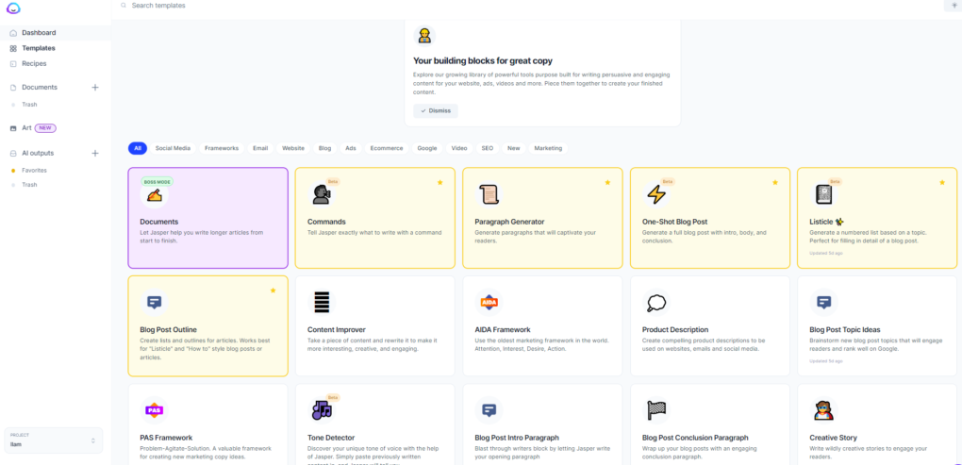Open the Listicle template icon

click(x=822, y=195)
